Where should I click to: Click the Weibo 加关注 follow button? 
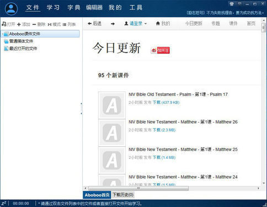click(160, 50)
